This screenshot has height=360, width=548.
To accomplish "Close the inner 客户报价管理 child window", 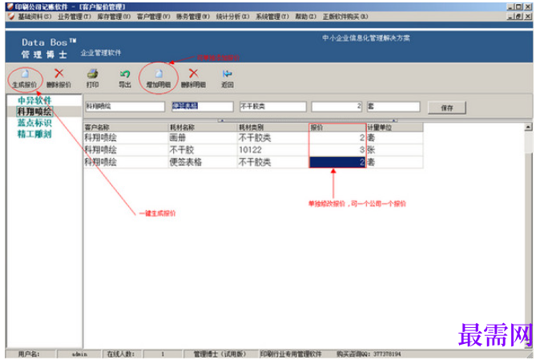I will tap(528, 17).
